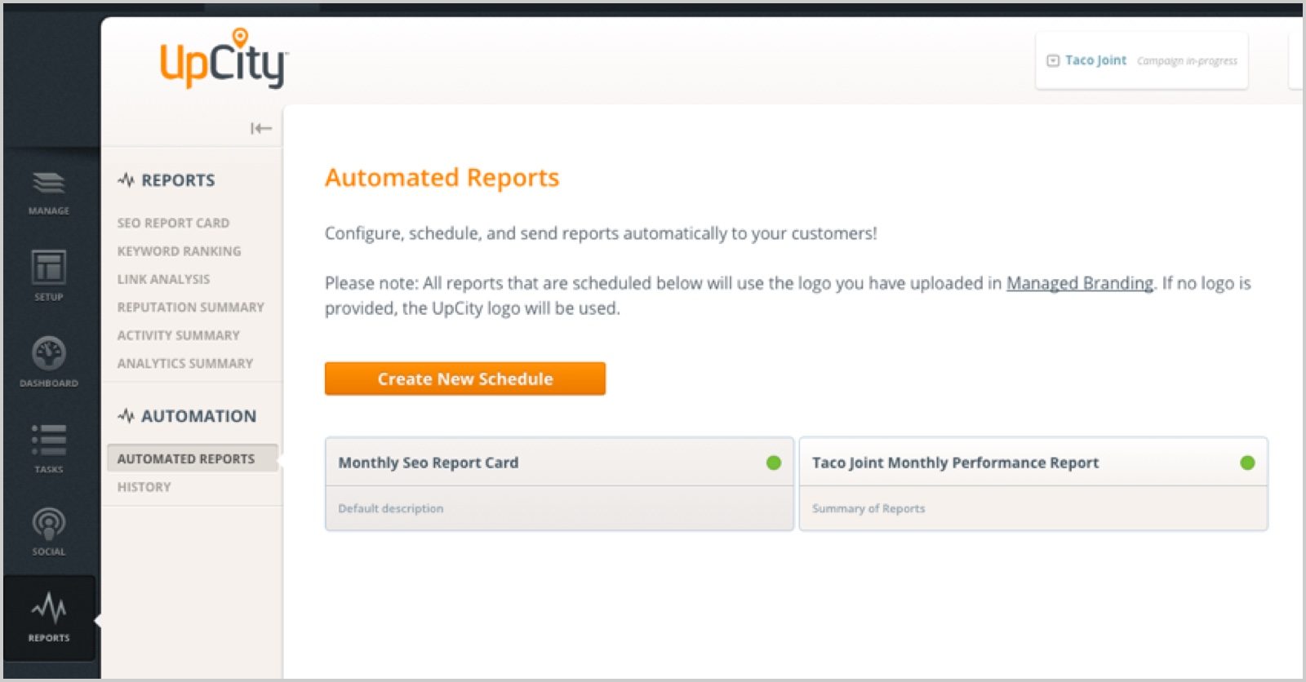The image size is (1306, 682).
Task: Click the Create New Schedule button
Action: click(464, 378)
